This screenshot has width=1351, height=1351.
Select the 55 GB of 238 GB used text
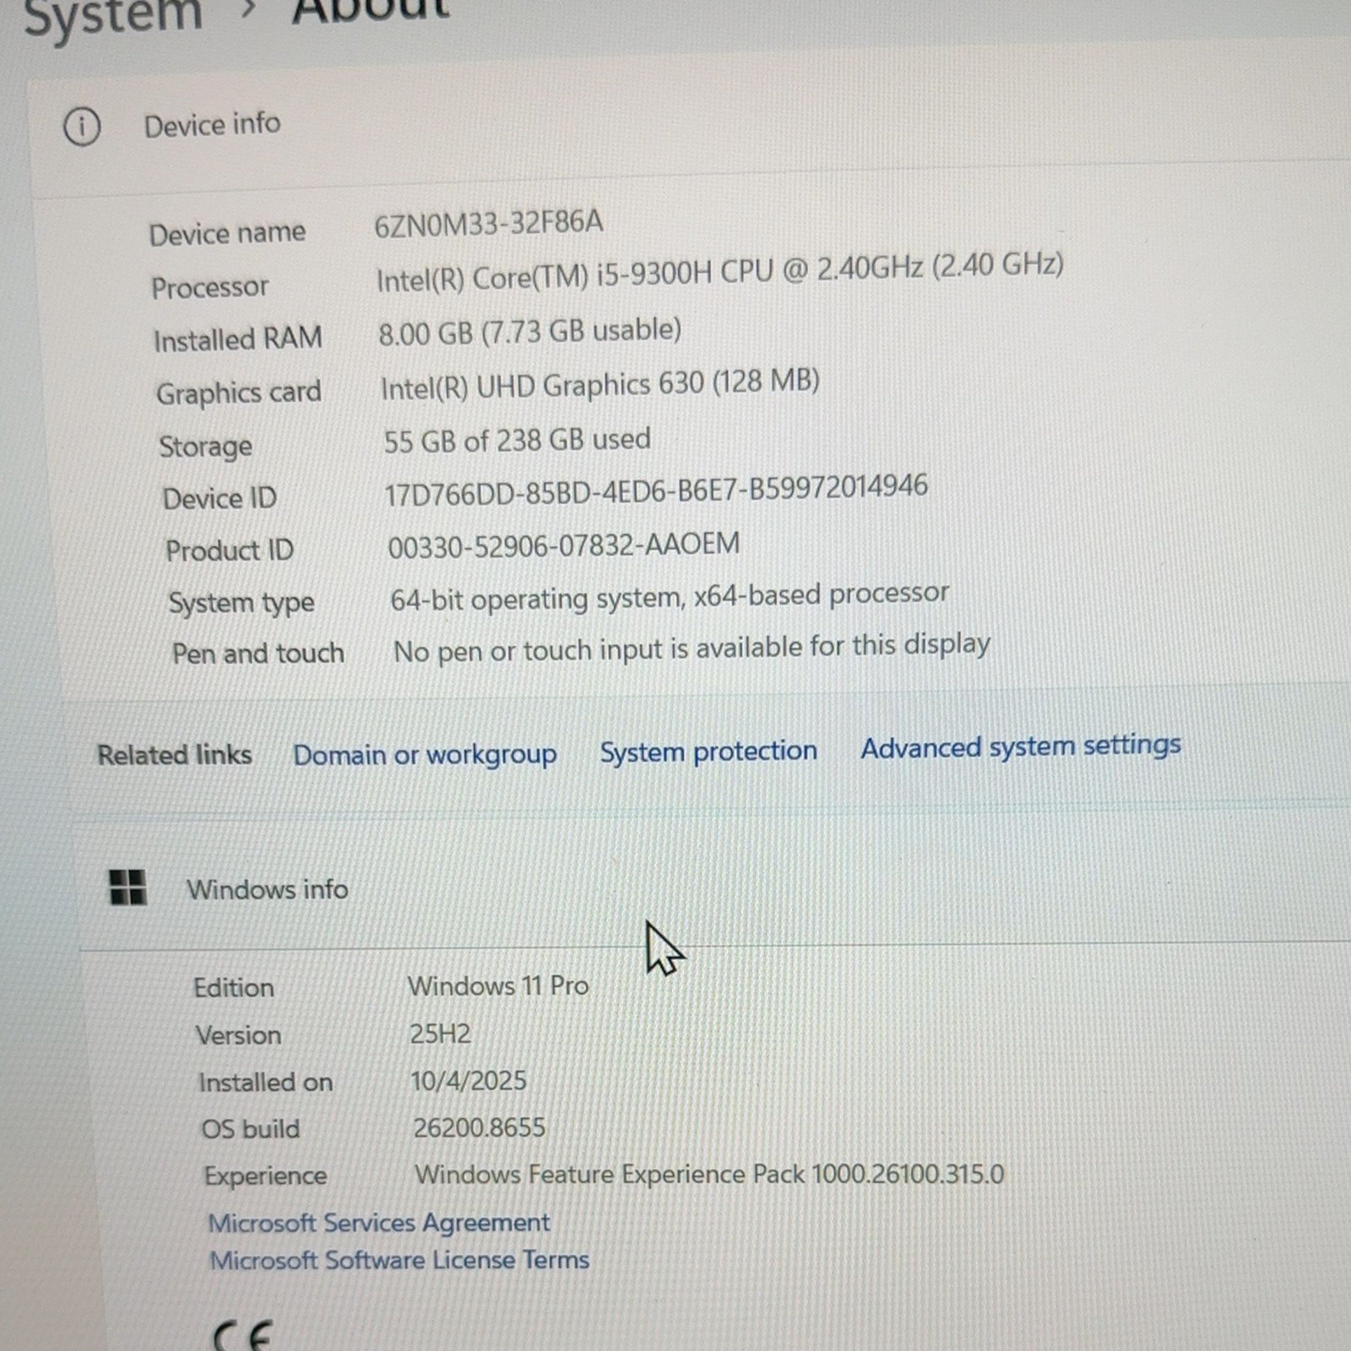[517, 441]
